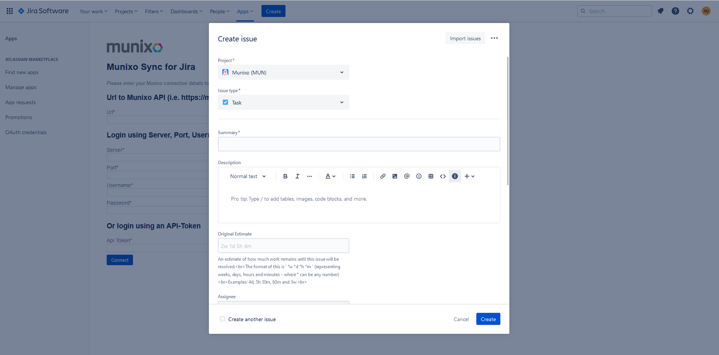Click the Jira Software logo
The width and height of the screenshot is (719, 355).
tap(43, 11)
